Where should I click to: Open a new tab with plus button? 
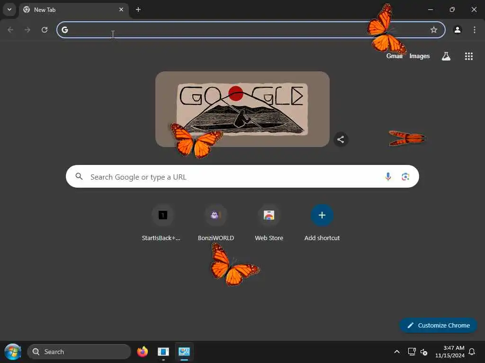138,9
